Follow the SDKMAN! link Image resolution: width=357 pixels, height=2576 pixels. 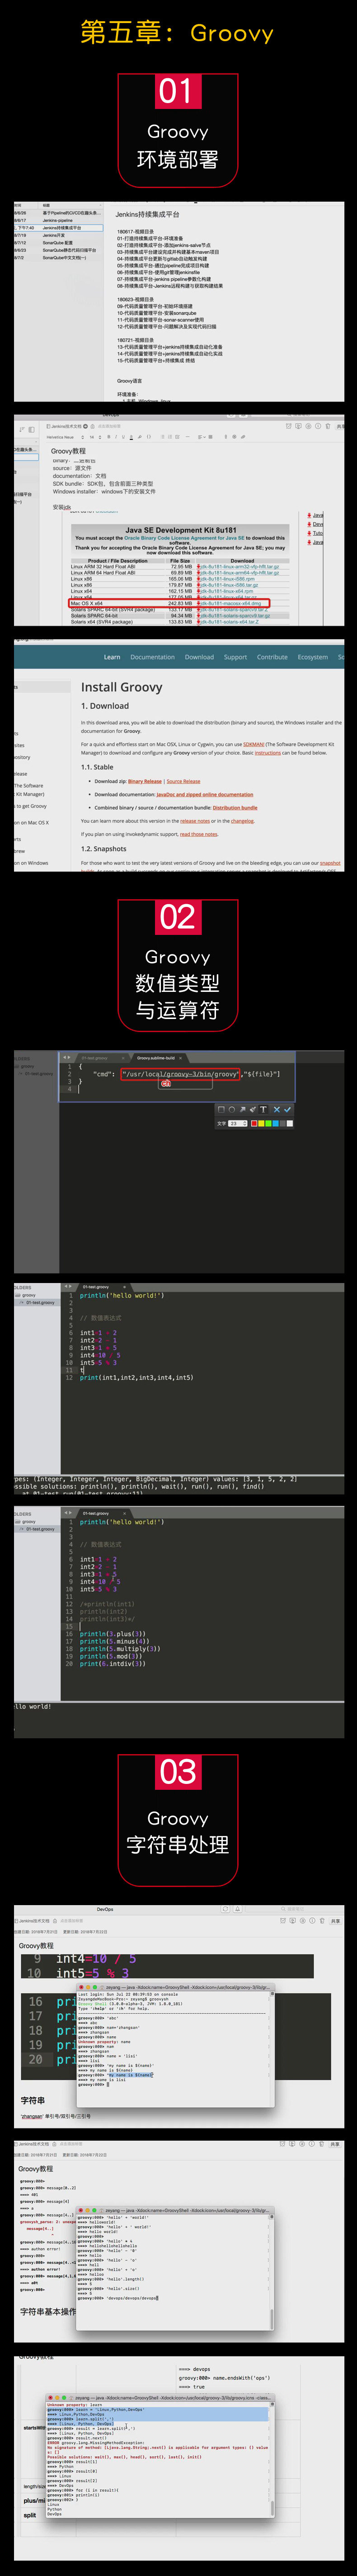(254, 744)
